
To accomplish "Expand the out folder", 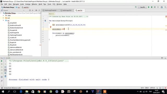I will tap(3, 18).
